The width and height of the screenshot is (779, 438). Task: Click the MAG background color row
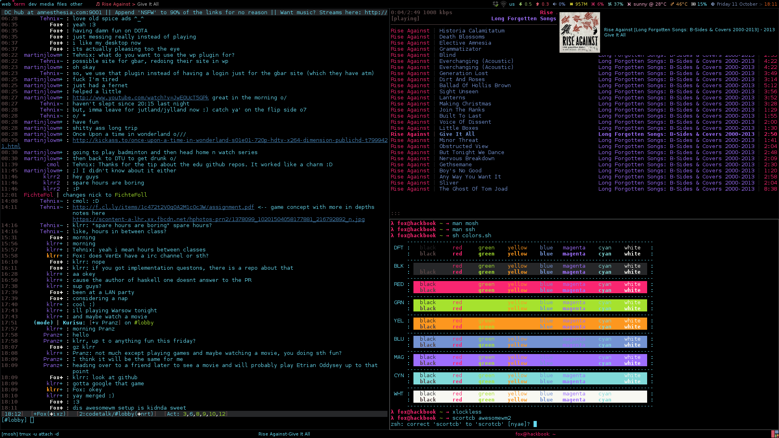click(530, 360)
